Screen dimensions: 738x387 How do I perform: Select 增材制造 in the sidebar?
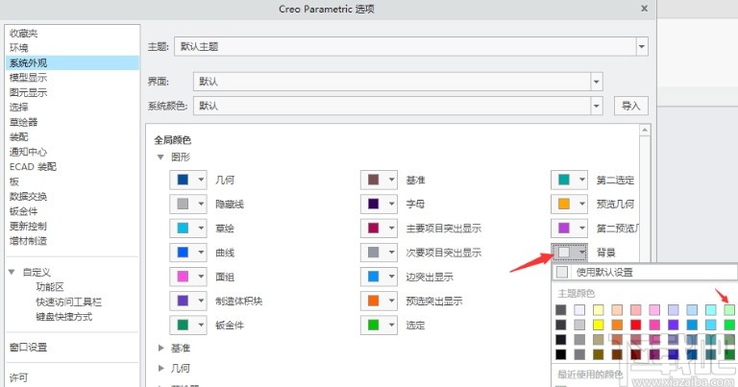click(28, 241)
